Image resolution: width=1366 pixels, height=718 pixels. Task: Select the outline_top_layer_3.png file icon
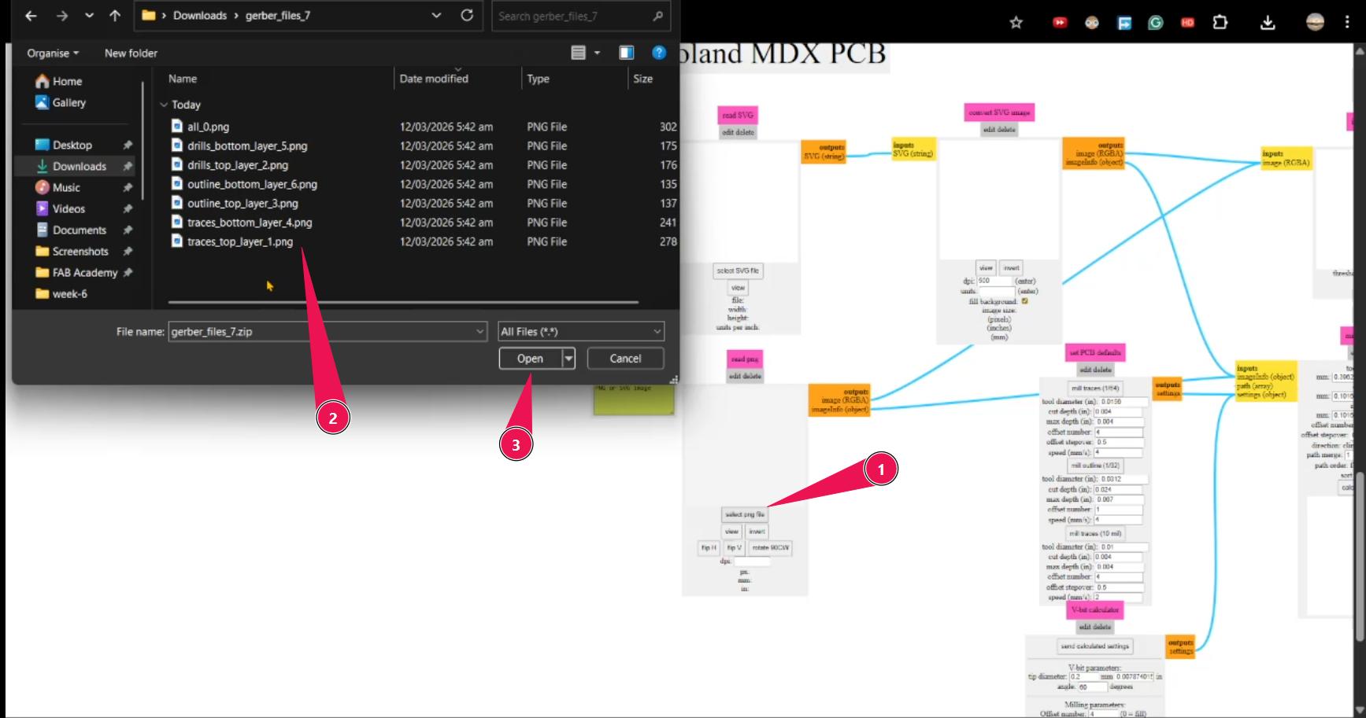point(177,203)
